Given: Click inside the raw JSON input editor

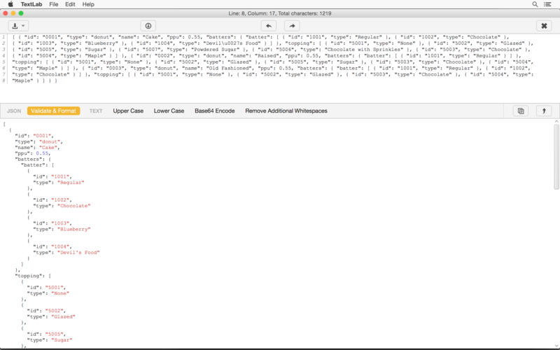Looking at the screenshot, I should (x=280, y=70).
